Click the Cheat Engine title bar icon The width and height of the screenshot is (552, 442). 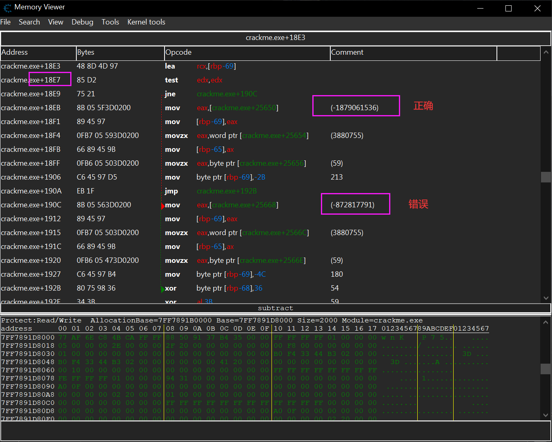[x=7, y=8]
